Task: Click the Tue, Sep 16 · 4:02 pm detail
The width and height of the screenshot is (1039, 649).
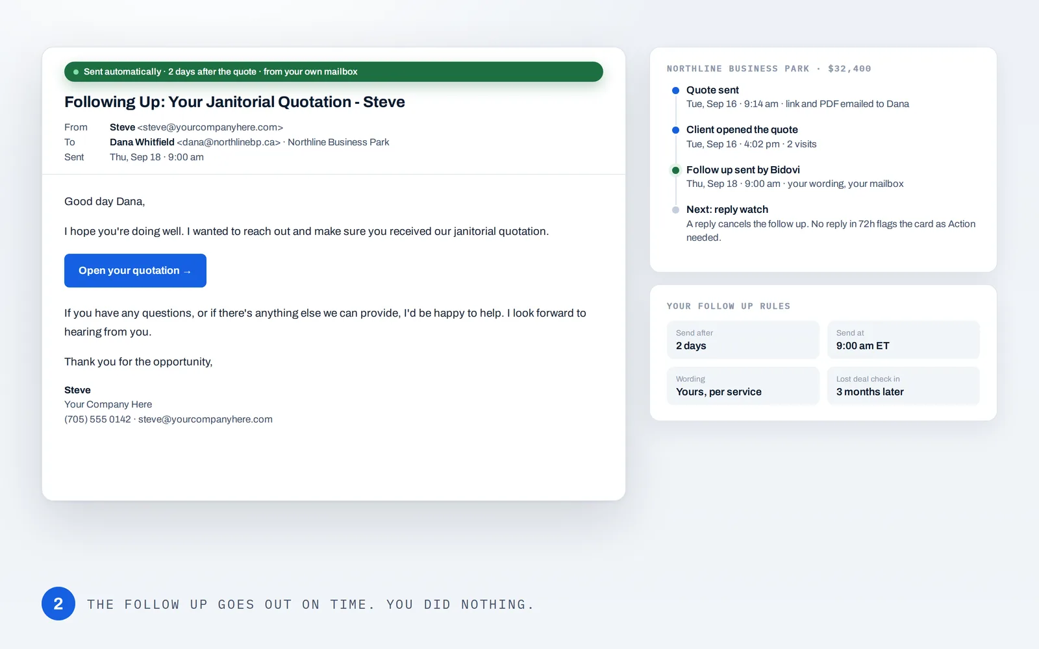Action: (751, 144)
